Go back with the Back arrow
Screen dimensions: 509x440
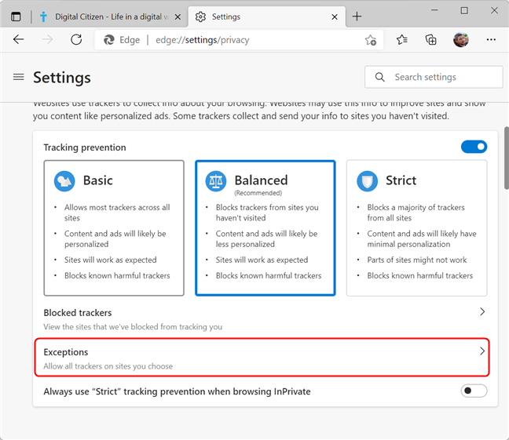(x=19, y=39)
